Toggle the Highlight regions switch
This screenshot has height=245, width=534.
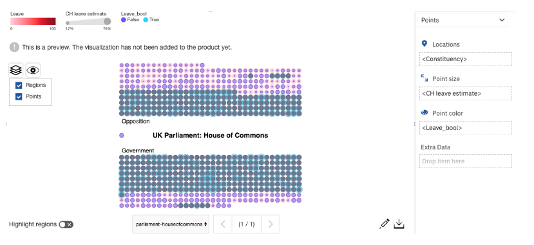tap(66, 224)
